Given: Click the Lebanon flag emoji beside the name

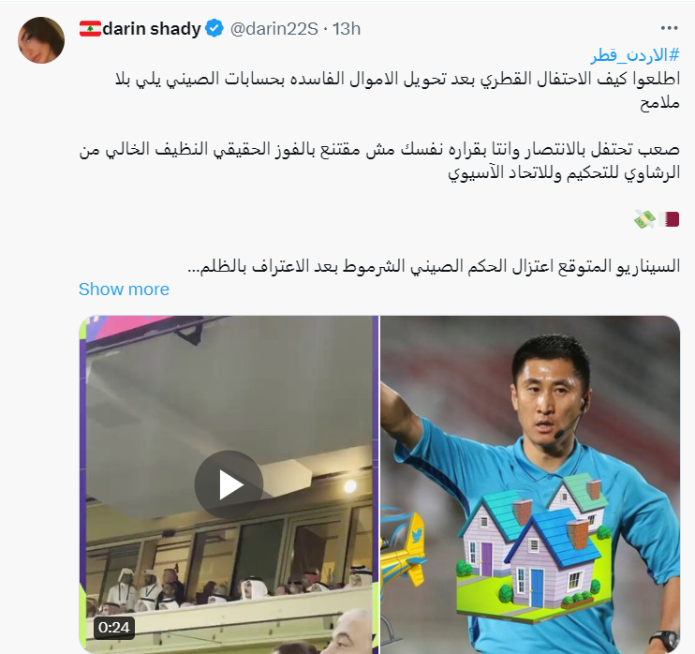Looking at the screenshot, I should point(91,29).
